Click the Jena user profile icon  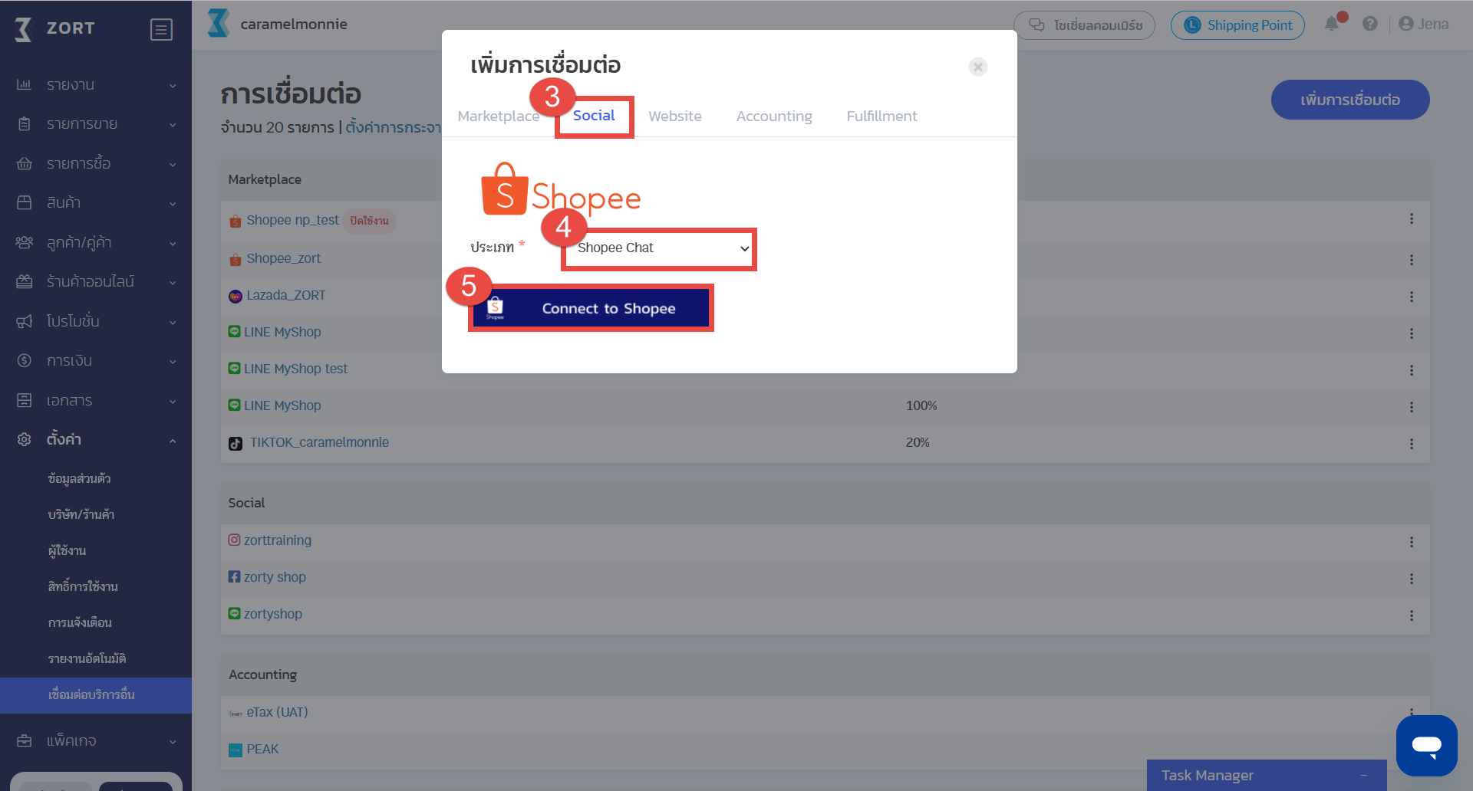1406,24
